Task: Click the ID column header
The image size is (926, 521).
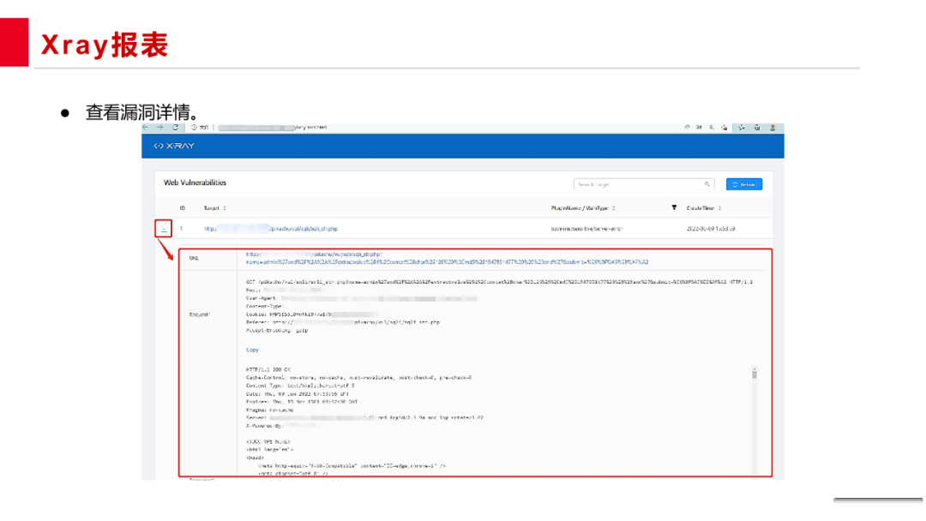Action: [183, 208]
